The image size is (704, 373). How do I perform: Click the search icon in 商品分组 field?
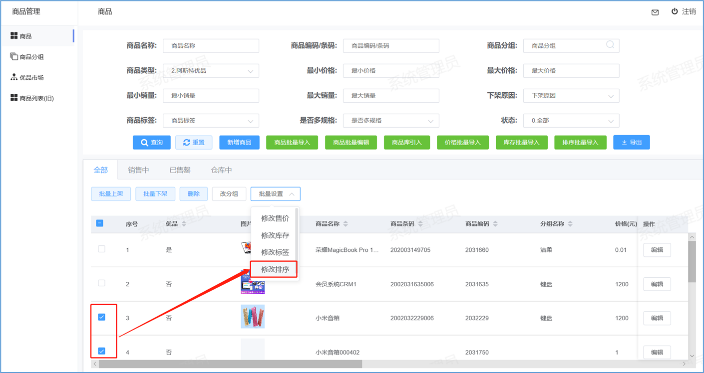click(610, 45)
